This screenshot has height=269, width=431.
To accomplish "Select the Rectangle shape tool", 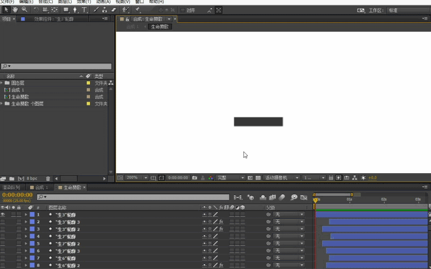I will click(66, 10).
